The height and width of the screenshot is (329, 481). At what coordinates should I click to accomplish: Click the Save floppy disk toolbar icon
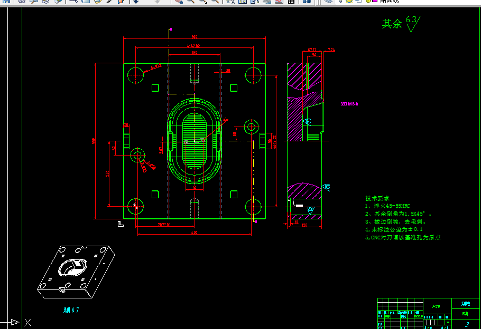pyautogui.click(x=6, y=1)
